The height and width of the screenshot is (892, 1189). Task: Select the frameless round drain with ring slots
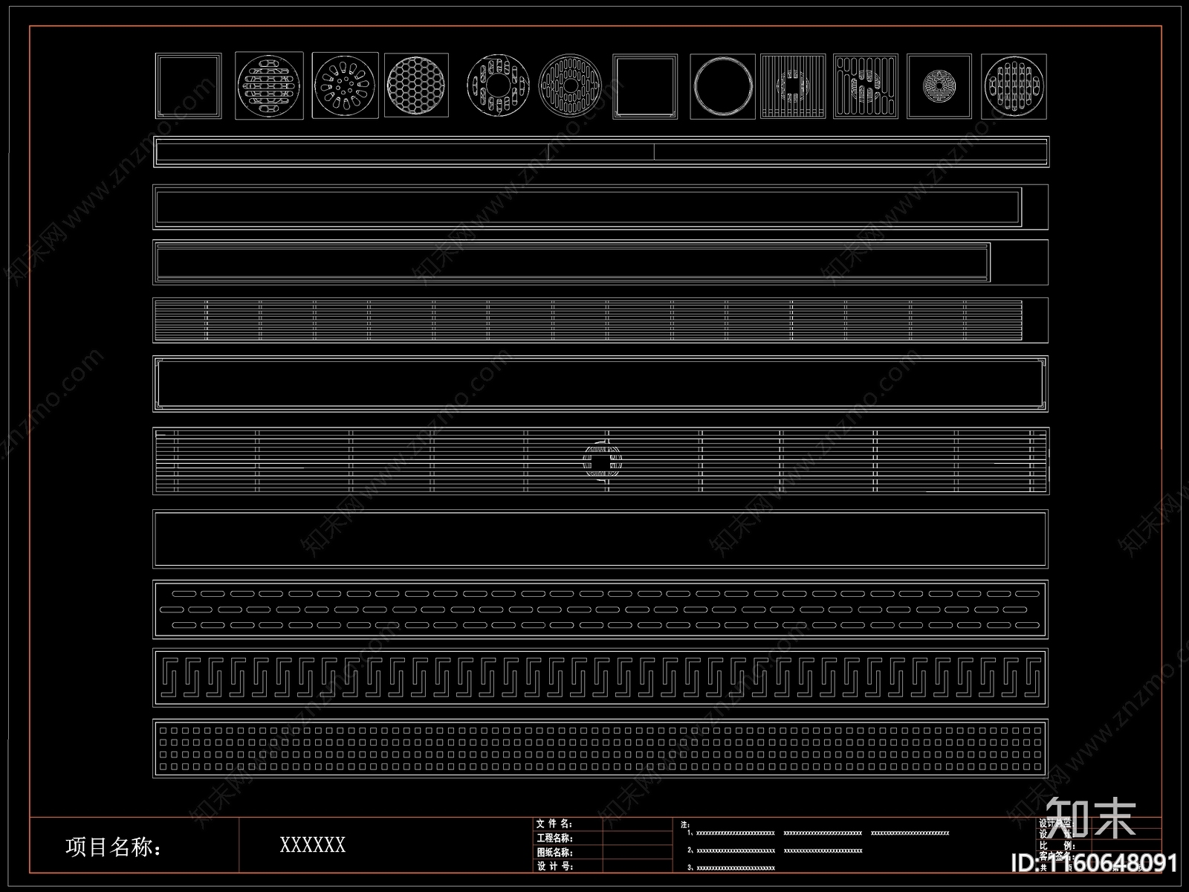(x=498, y=85)
